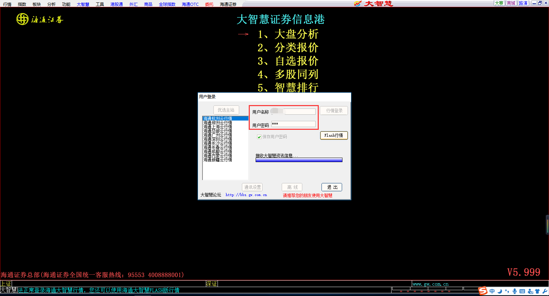Select 海通长春云行情 server
Image resolution: width=549 pixels, height=296 pixels.
tap(225, 147)
